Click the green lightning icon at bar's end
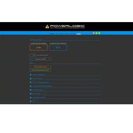This screenshot has height=133, width=133. tap(99, 33)
